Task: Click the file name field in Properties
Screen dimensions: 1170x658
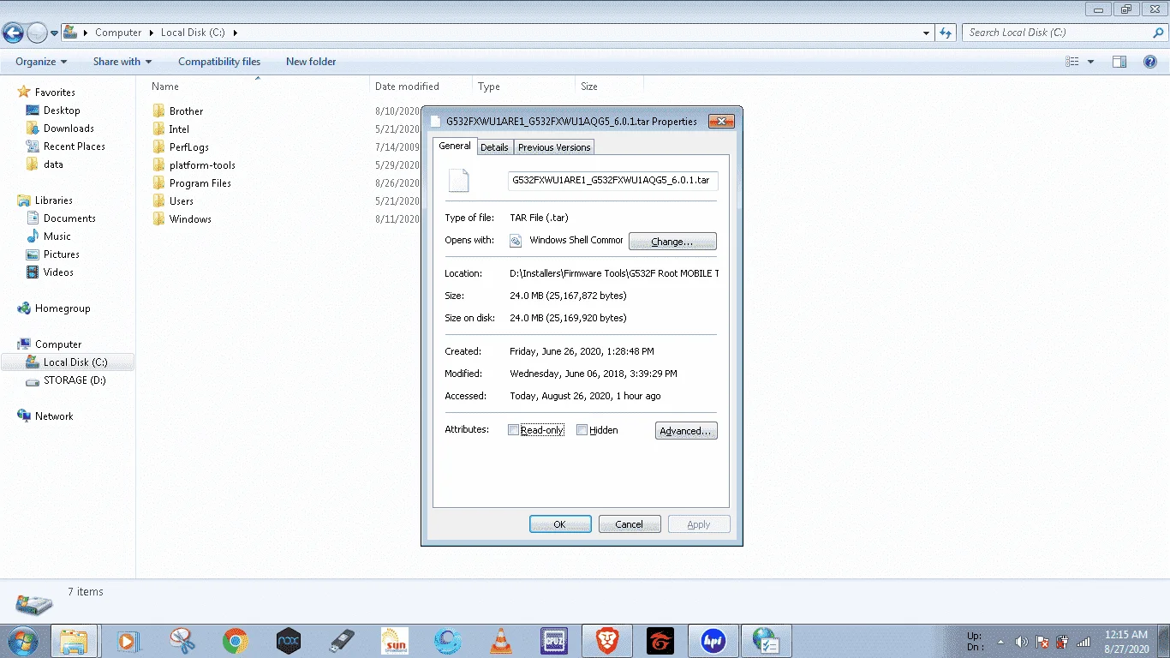Action: click(612, 181)
